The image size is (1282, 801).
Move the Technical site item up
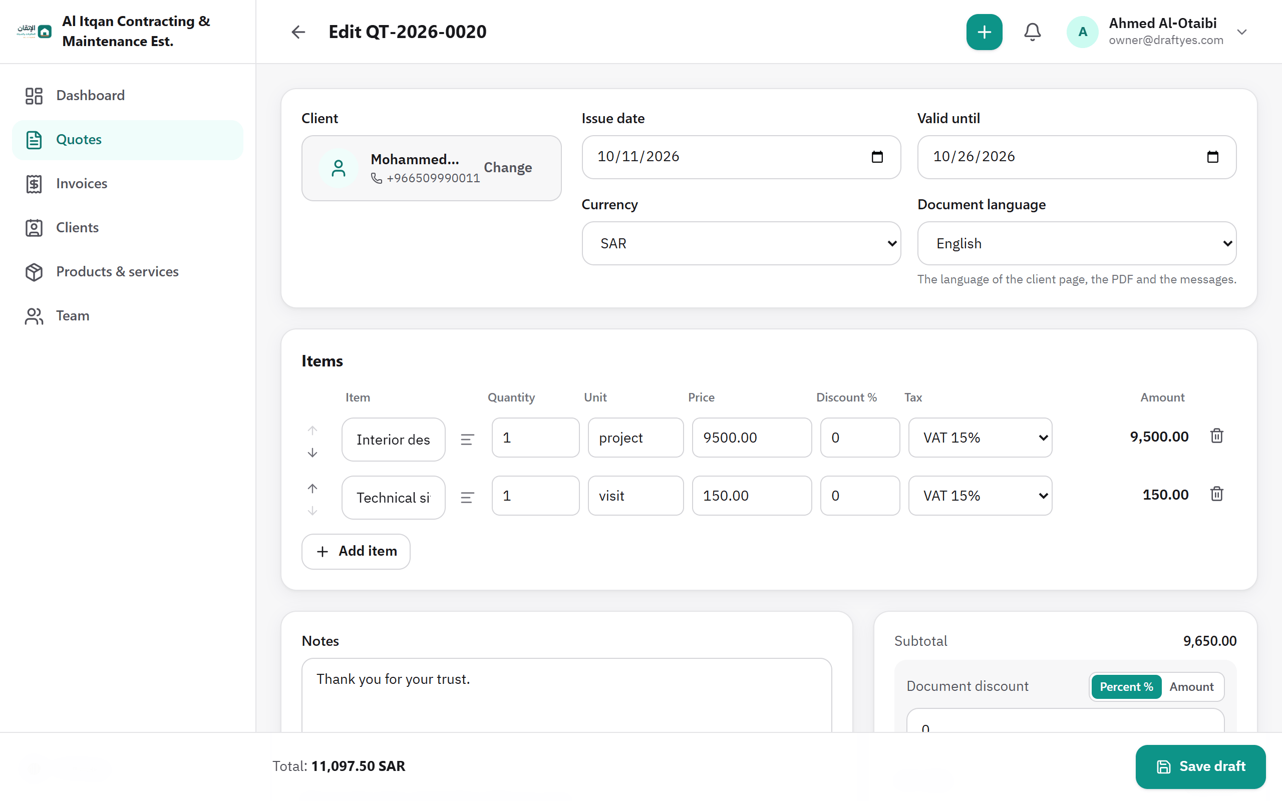pyautogui.click(x=312, y=488)
